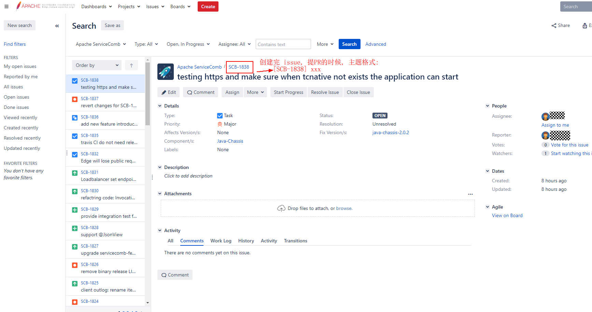
Task: Click the blue Search button
Action: point(349,44)
